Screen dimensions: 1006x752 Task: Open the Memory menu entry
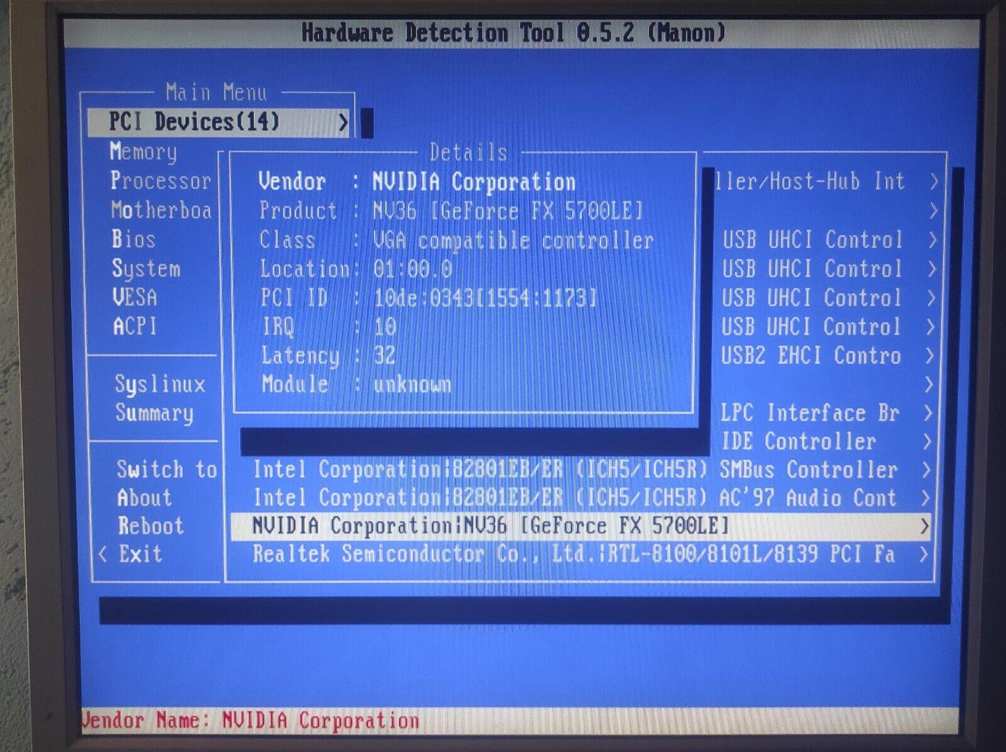pos(143,152)
